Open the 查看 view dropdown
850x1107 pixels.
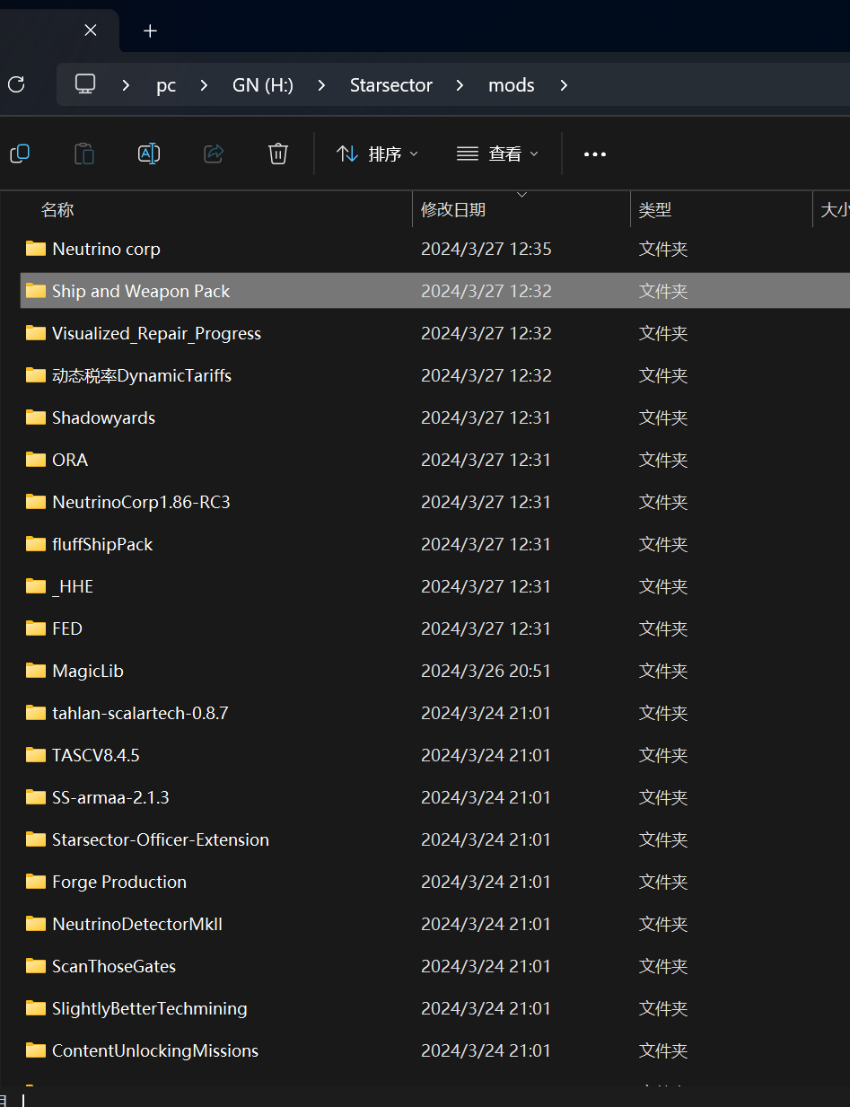[497, 154]
